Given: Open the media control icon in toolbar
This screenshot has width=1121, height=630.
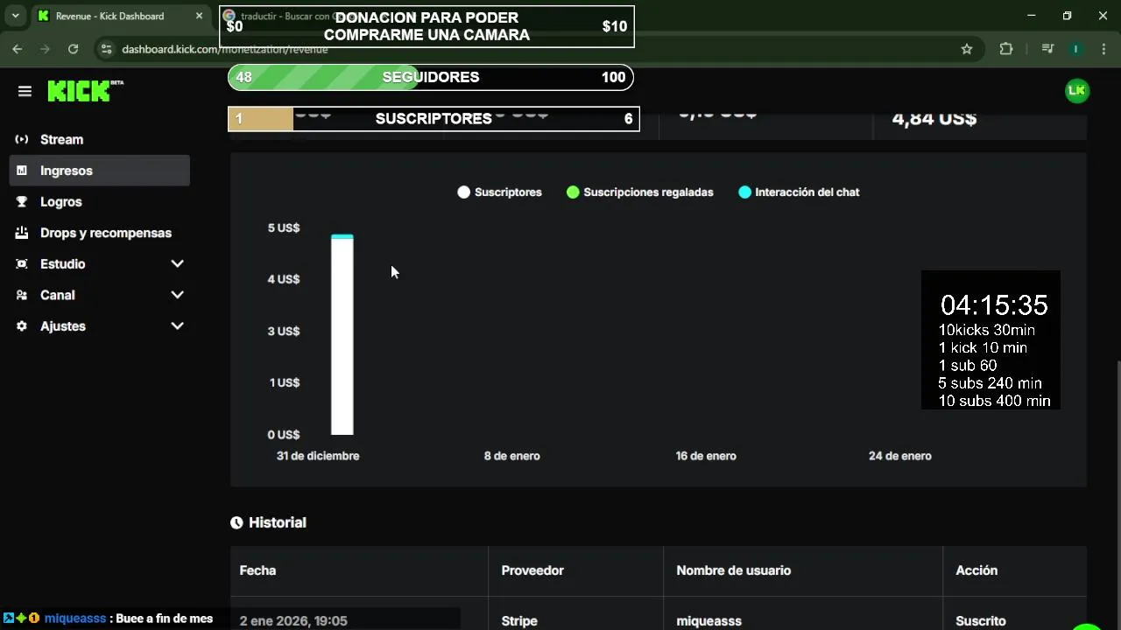Looking at the screenshot, I should point(1047,49).
